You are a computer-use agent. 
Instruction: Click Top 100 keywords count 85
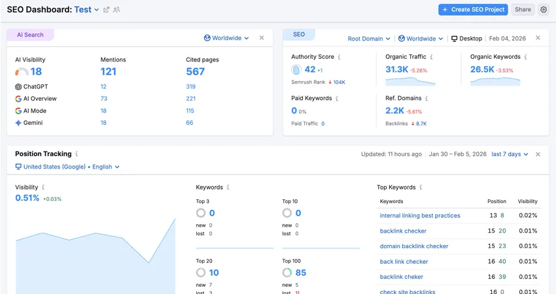[x=301, y=272]
